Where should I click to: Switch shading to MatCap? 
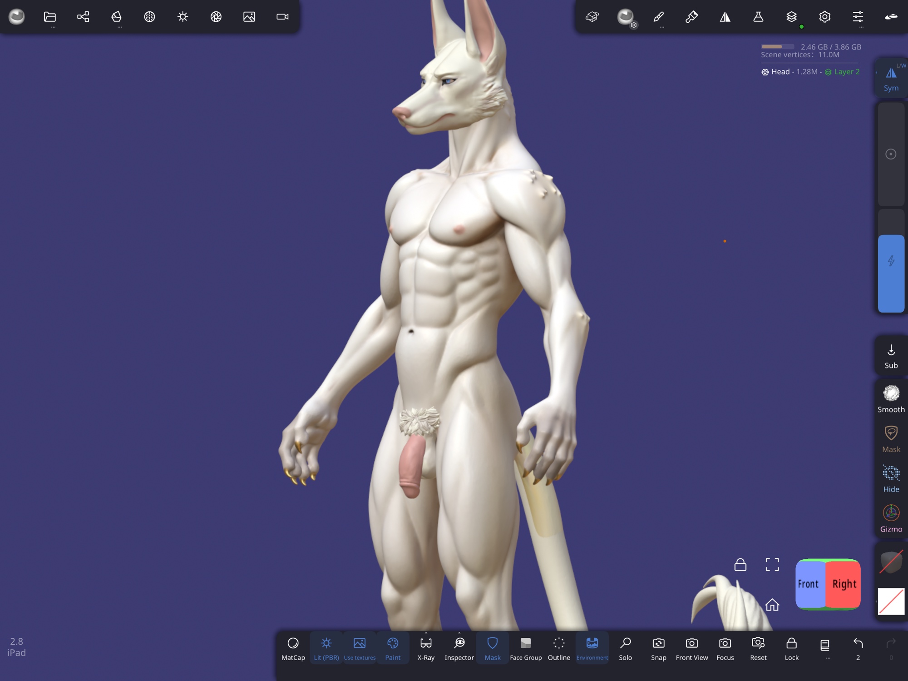[293, 648]
